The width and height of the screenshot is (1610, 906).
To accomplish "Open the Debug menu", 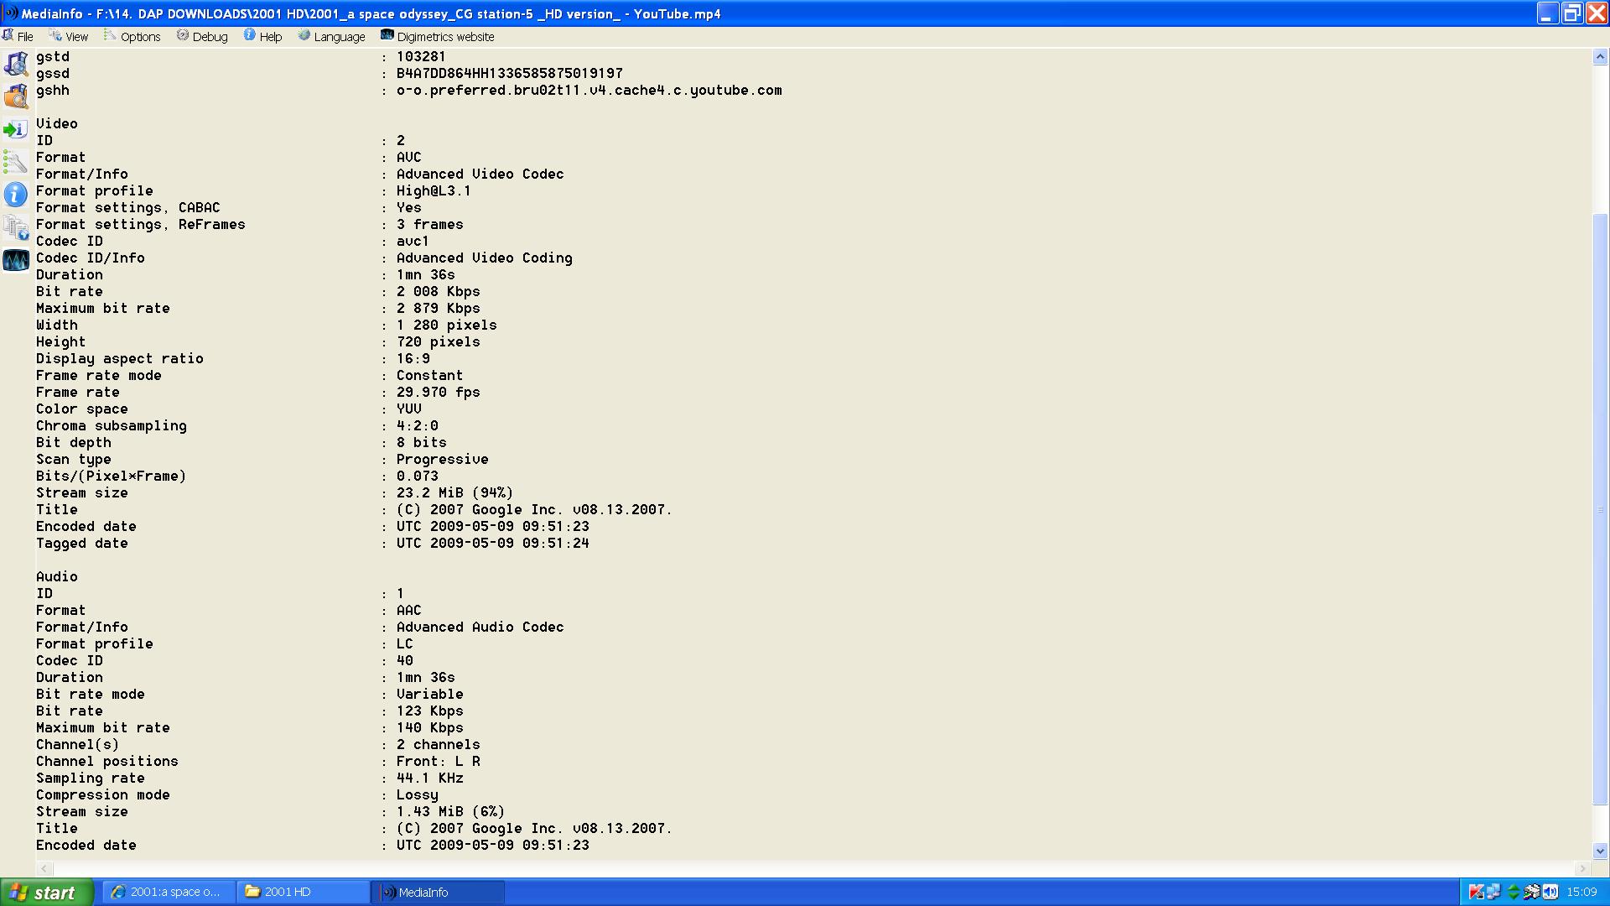I will [x=202, y=37].
